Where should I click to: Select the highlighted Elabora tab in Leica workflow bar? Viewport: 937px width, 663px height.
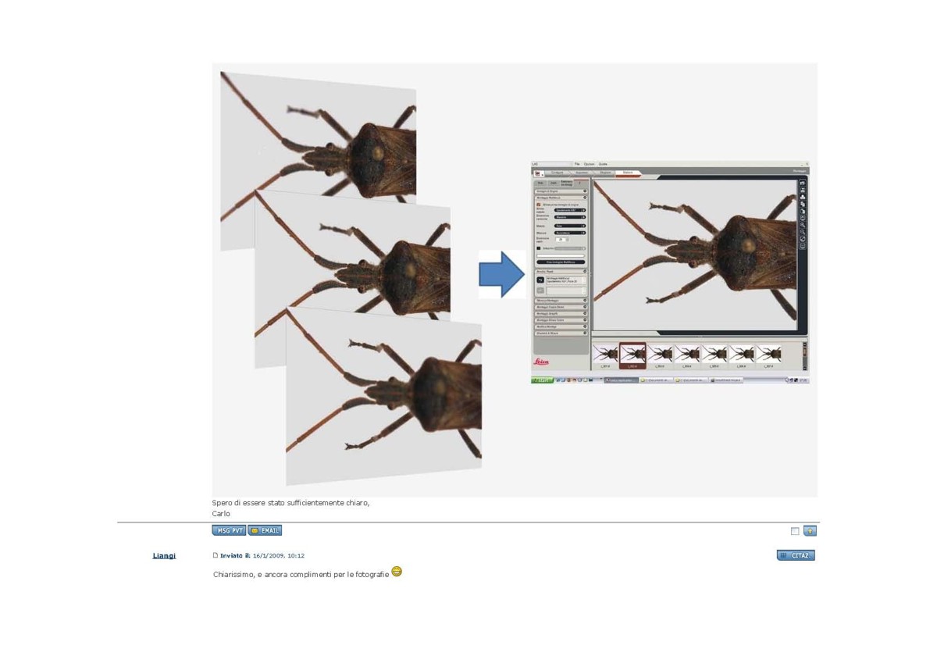click(627, 172)
